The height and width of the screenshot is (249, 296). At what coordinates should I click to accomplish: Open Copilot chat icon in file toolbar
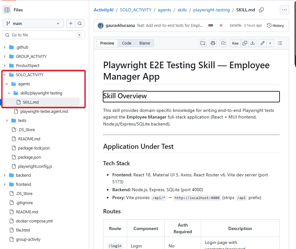pos(213,43)
